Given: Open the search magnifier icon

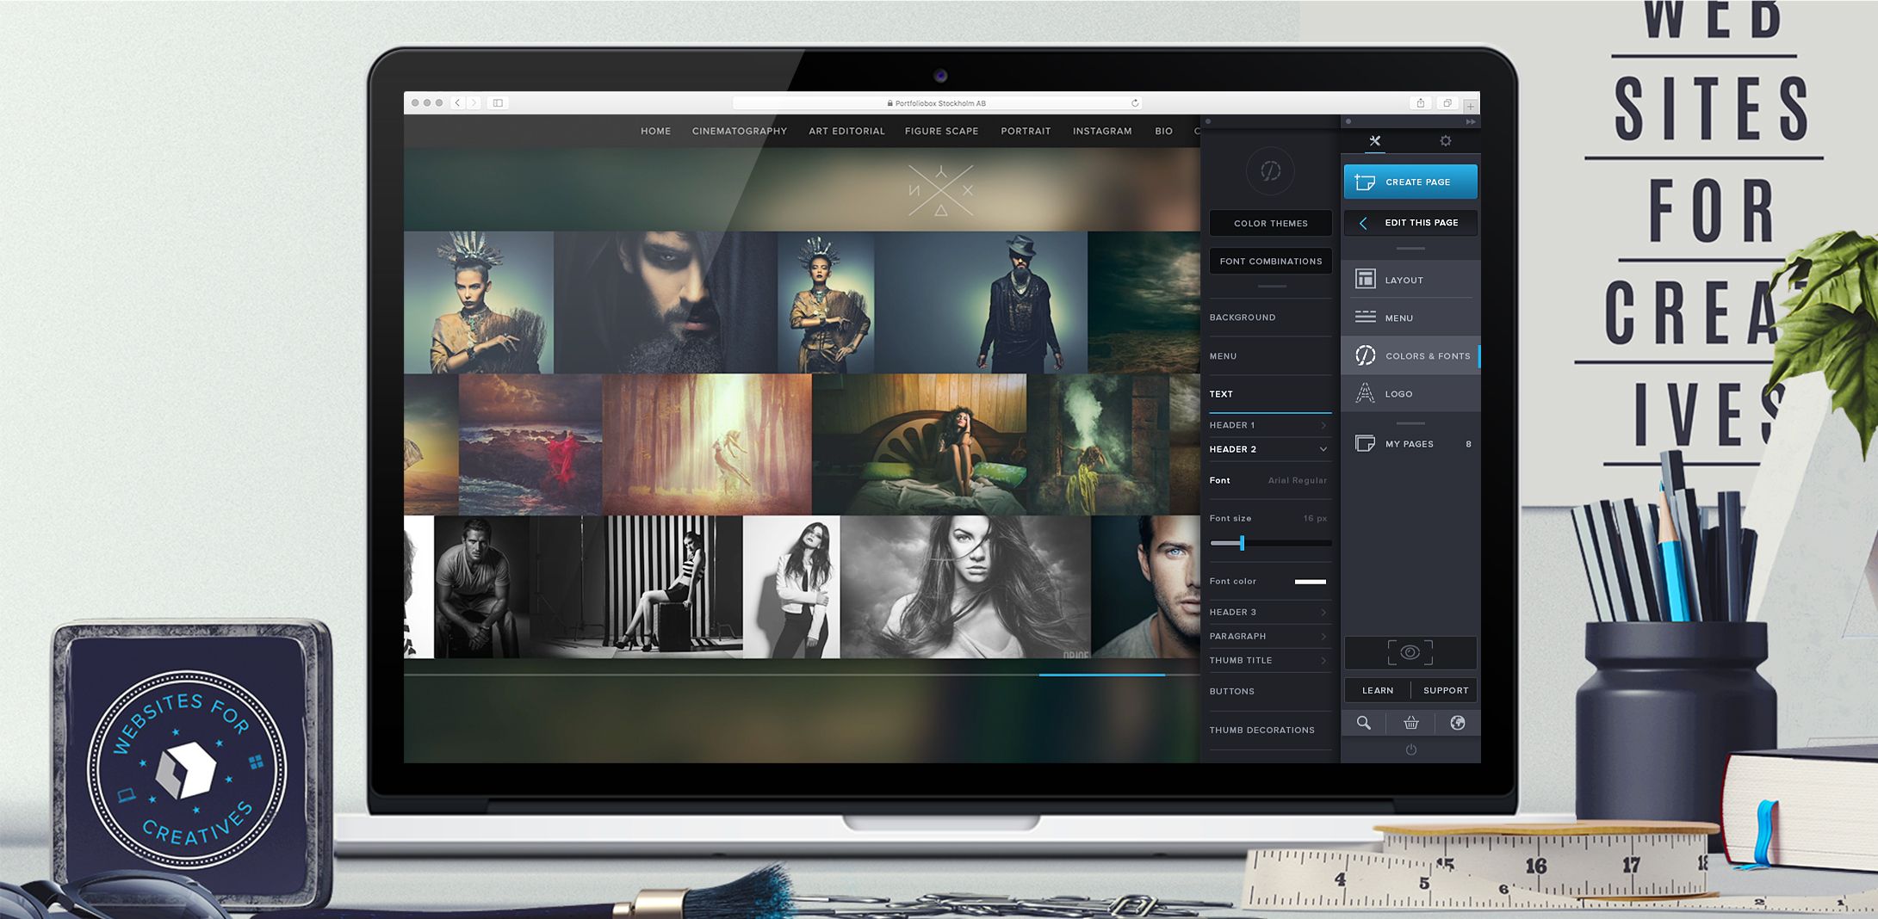Looking at the screenshot, I should point(1364,723).
